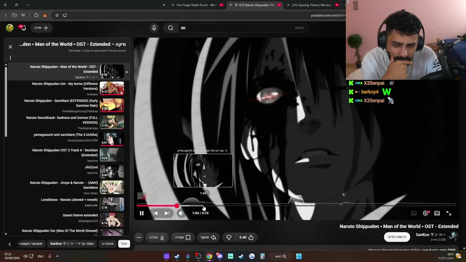This screenshot has height=262, width=466.
Task: Skip to the previous video in the player
Action: tap(155, 213)
